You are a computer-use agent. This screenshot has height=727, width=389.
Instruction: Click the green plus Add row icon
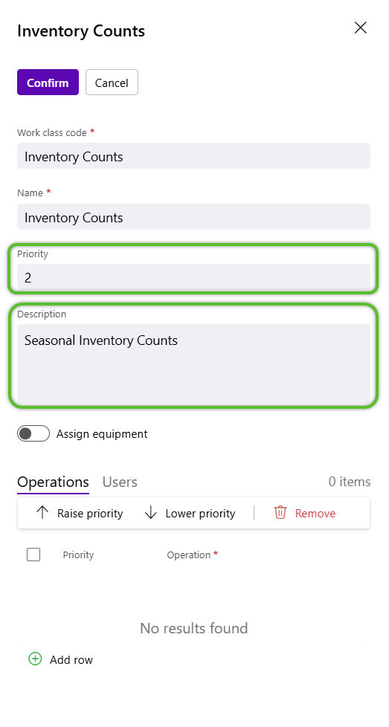[x=35, y=659]
